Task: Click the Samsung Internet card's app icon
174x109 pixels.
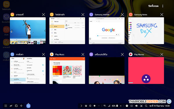Action: [x=91, y=15]
